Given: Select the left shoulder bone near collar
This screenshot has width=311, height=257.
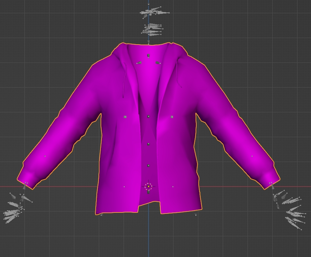Looking at the screenshot, I should [139, 63].
